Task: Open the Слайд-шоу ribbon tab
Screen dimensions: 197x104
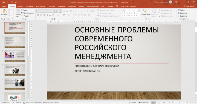Action: point(72,6)
